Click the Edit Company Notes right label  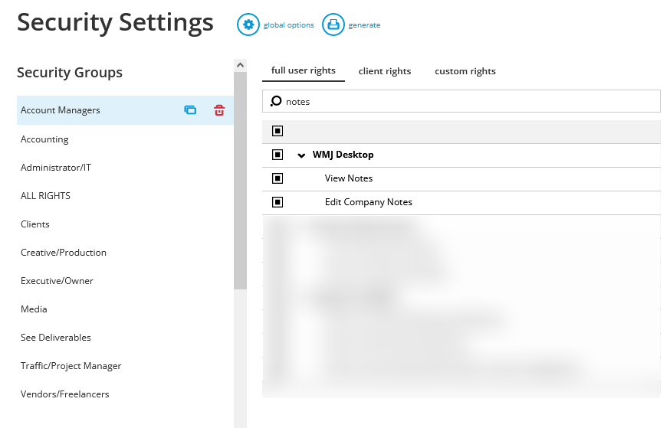pos(368,202)
